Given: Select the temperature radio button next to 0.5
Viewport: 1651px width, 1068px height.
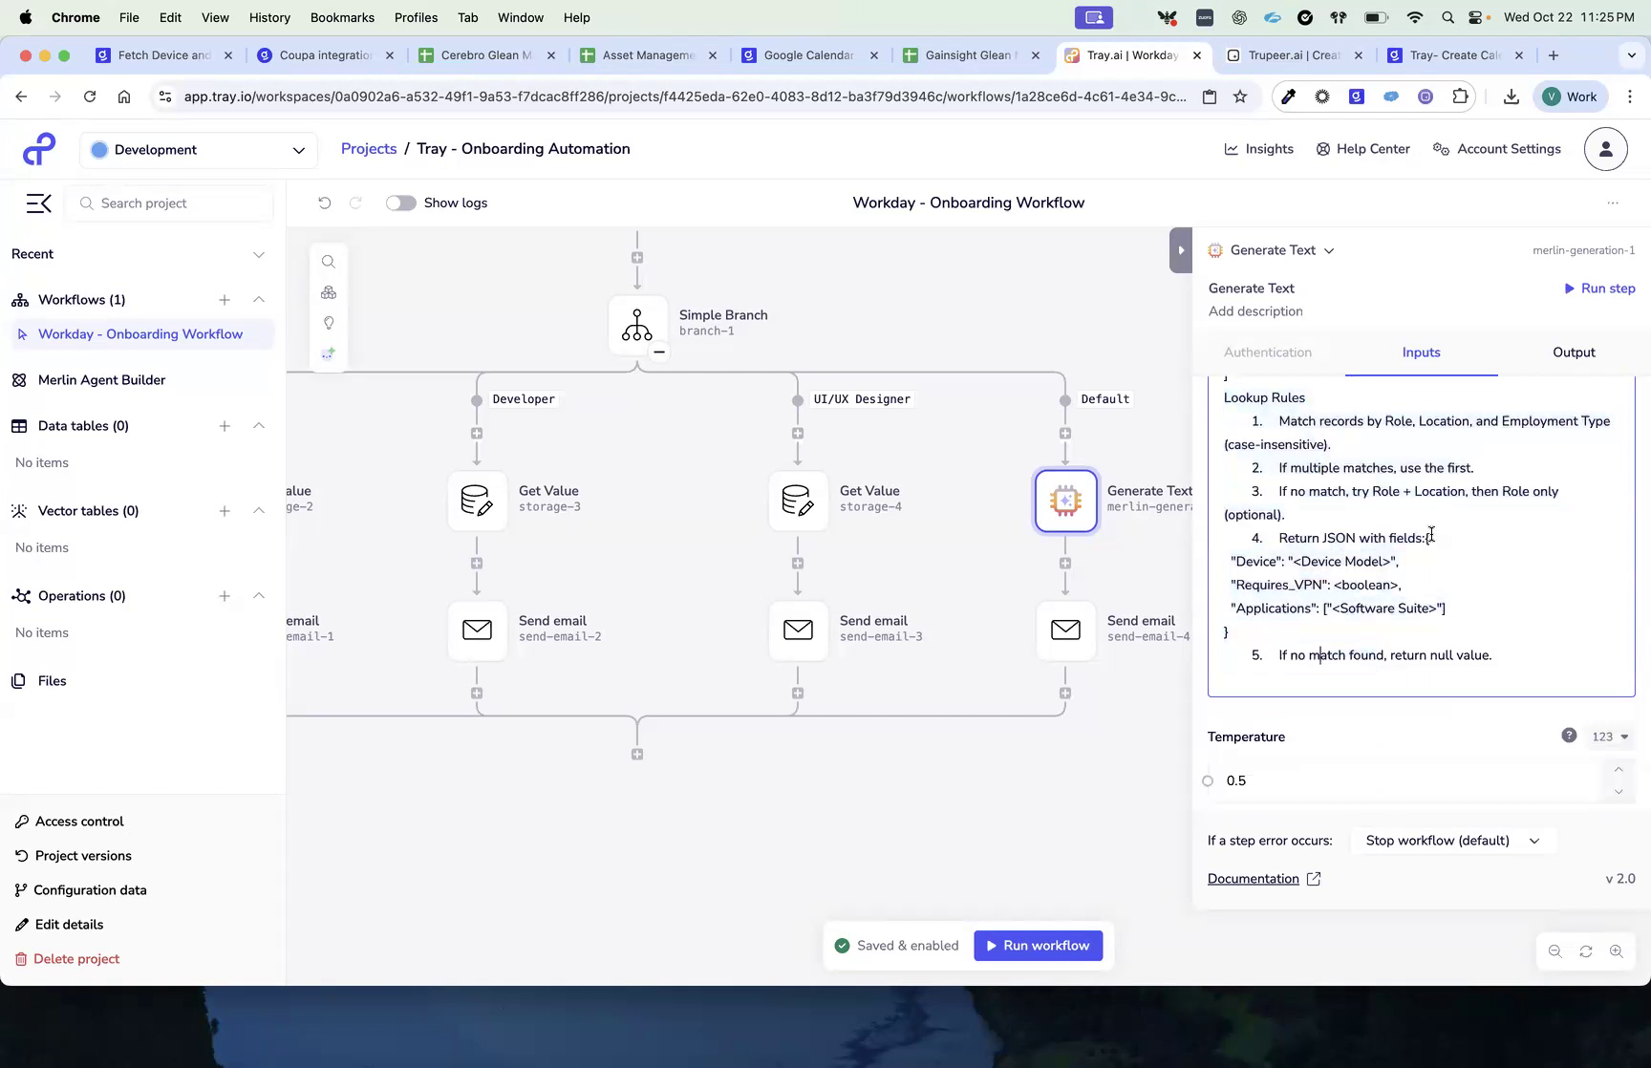Looking at the screenshot, I should 1207,780.
